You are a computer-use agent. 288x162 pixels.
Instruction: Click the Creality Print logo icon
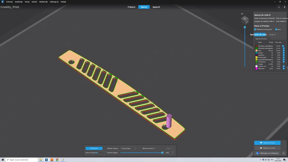(x=3, y=2)
